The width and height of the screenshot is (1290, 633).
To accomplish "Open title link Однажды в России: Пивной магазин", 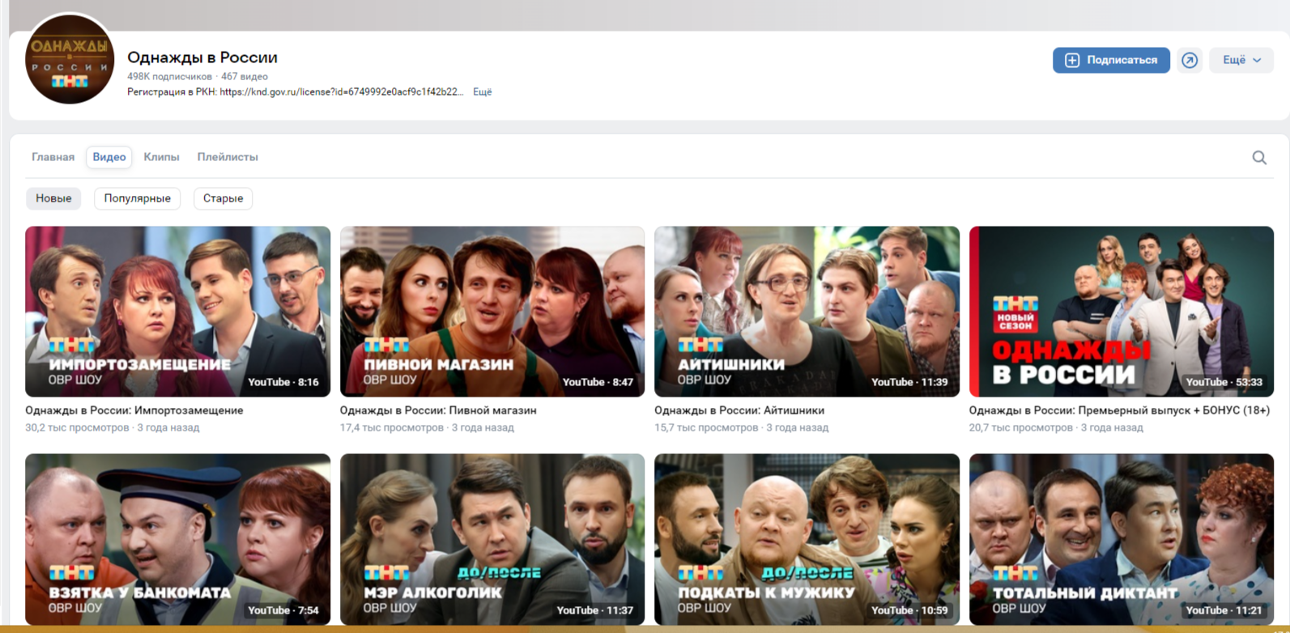I will [438, 410].
